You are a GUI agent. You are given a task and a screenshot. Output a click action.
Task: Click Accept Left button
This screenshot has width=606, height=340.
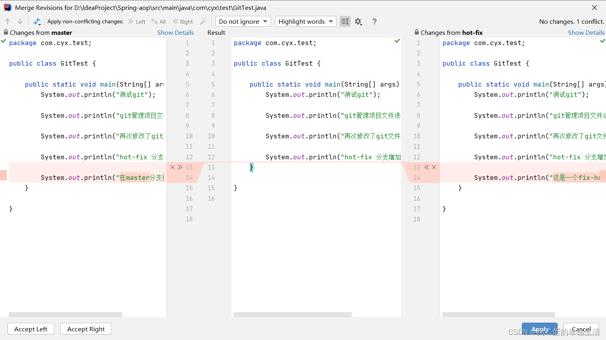click(31, 329)
